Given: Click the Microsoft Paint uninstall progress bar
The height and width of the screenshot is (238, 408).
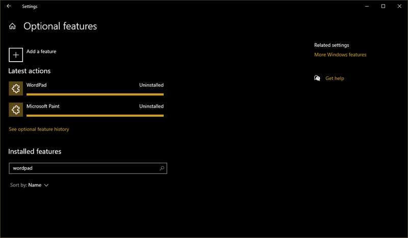Looking at the screenshot, I should (95, 116).
